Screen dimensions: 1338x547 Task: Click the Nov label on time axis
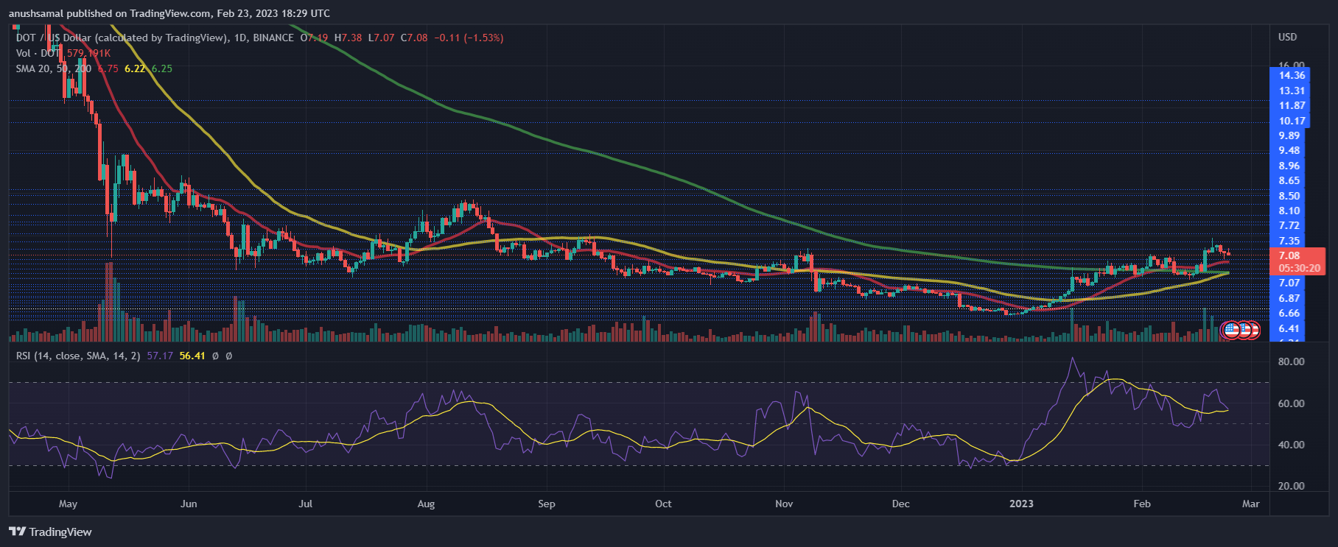point(784,504)
